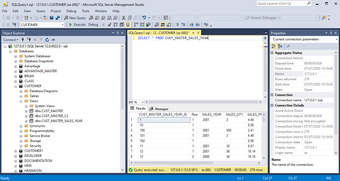Click the Copy icon in the toolbar
340x181 pixels.
[130, 18]
